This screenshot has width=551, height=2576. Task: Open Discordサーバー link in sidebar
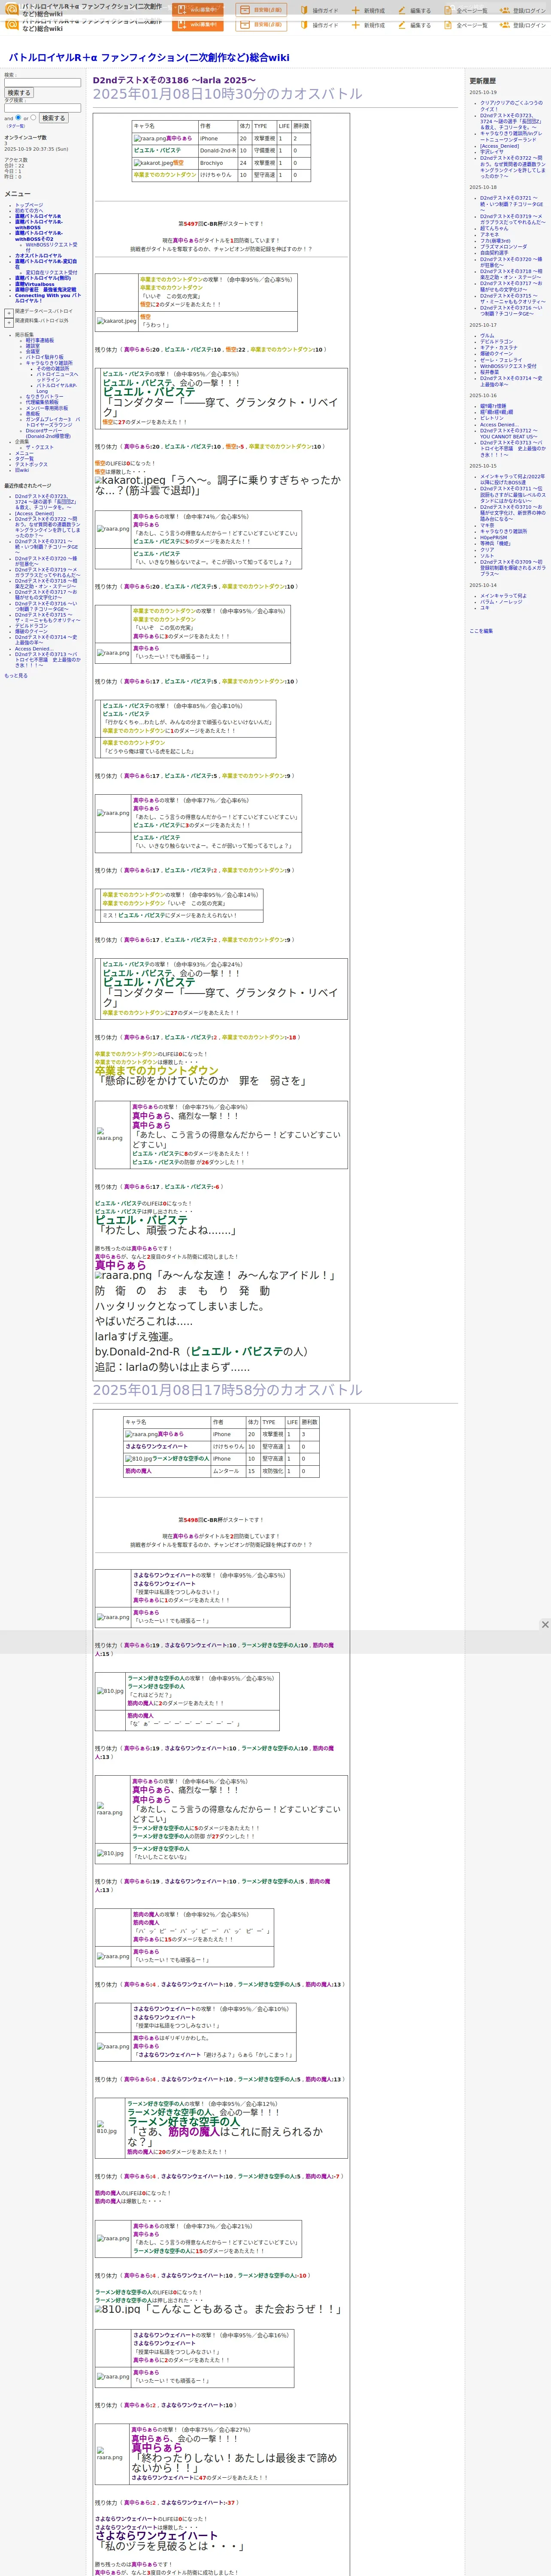point(47,434)
